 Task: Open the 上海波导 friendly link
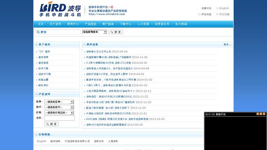(x=113, y=141)
